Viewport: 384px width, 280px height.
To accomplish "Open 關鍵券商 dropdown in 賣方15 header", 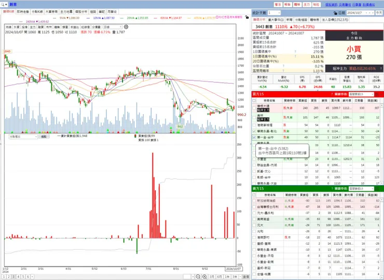I will (361, 188).
